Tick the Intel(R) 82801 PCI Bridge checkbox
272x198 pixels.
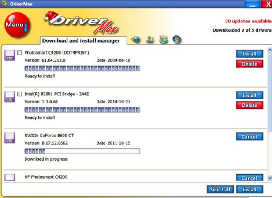[19, 94]
